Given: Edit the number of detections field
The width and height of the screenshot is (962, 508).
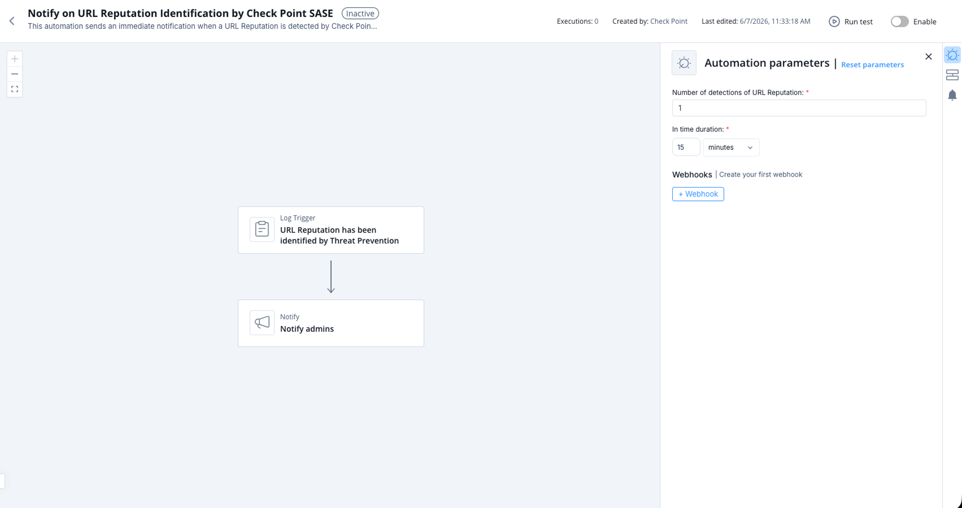Looking at the screenshot, I should 799,108.
